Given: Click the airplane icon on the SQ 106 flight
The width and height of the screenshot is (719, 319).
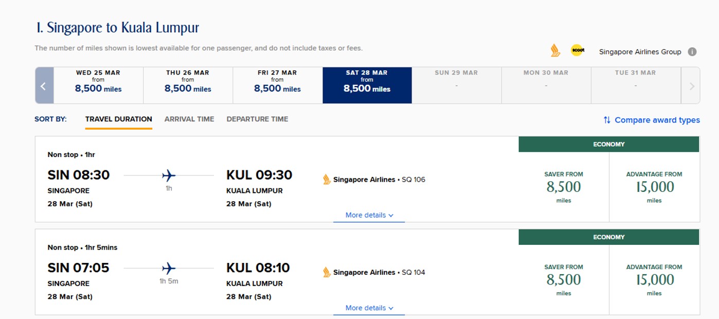Looking at the screenshot, I should pyautogui.click(x=169, y=175).
